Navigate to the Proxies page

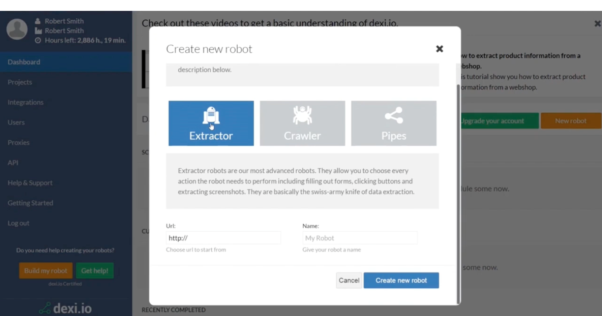[x=19, y=143]
